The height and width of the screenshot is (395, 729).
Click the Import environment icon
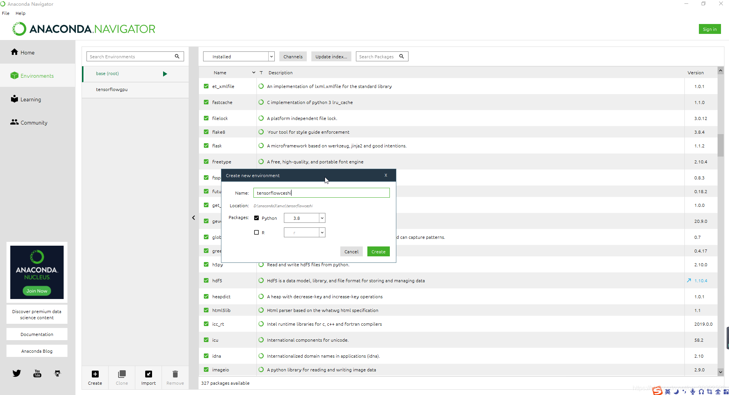coord(149,374)
